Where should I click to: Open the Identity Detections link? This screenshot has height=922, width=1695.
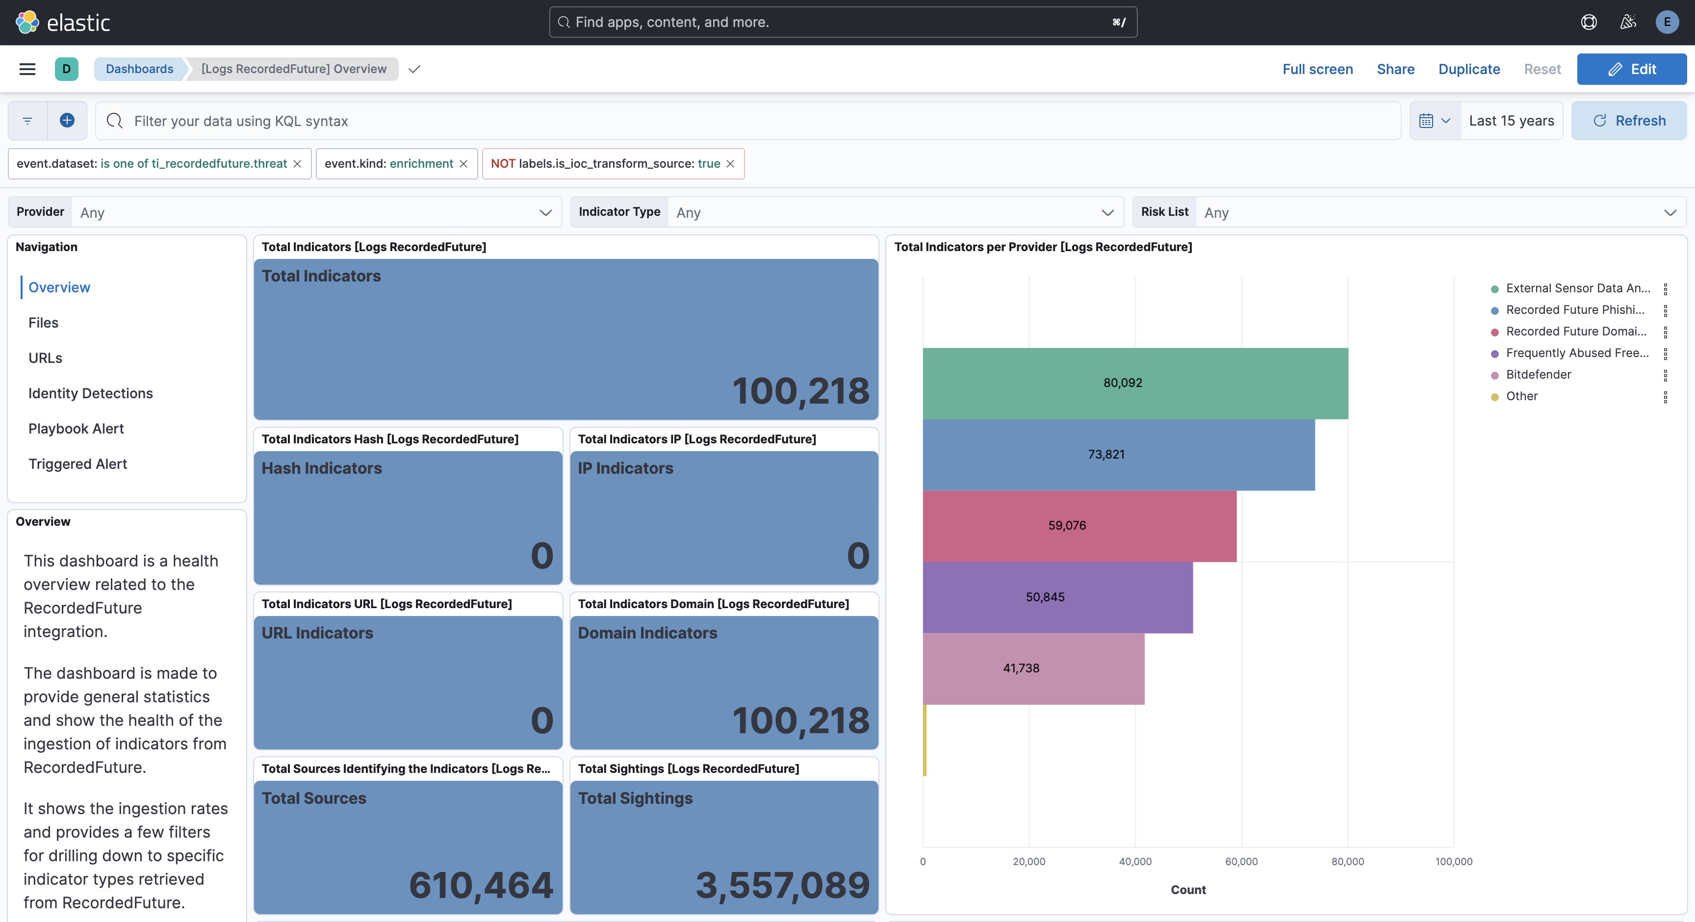point(91,393)
